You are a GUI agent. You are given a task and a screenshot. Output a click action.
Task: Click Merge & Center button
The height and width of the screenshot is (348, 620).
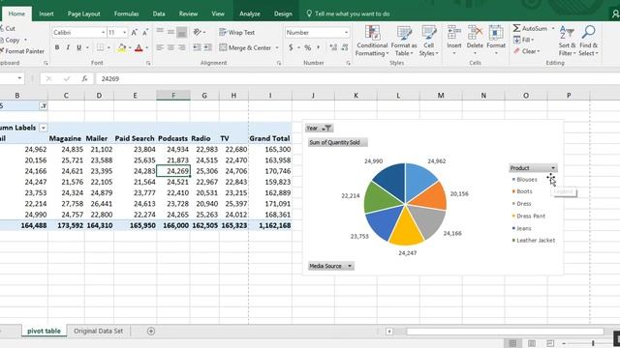tap(245, 47)
